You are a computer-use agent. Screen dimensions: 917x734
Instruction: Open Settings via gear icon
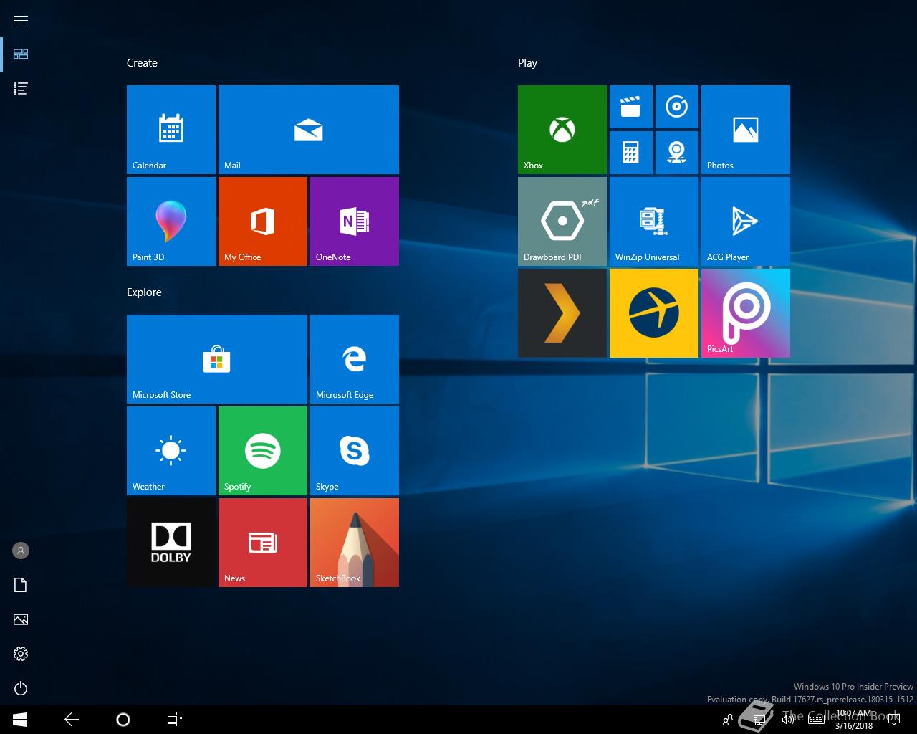tap(21, 654)
